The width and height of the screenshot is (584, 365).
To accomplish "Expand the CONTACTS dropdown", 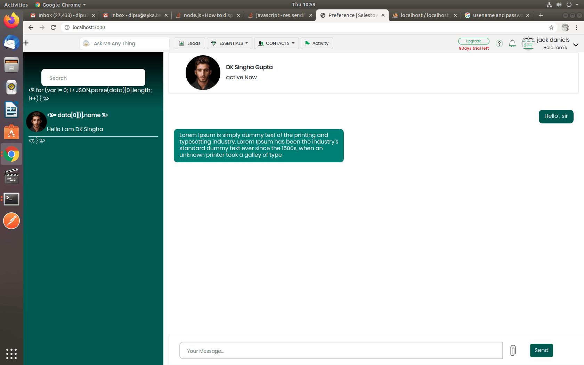I will pyautogui.click(x=276, y=43).
